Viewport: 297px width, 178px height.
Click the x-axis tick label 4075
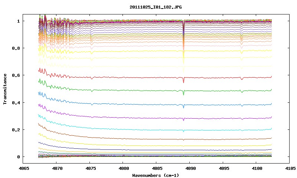point(91,168)
